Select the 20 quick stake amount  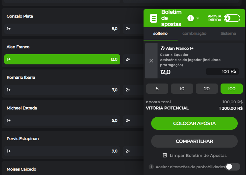pyautogui.click(x=207, y=89)
